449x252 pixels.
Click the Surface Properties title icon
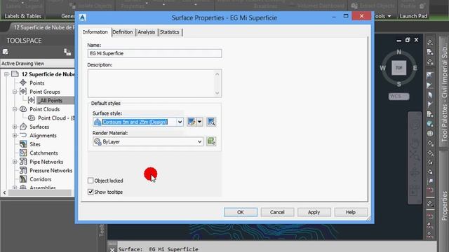pyautogui.click(x=83, y=17)
